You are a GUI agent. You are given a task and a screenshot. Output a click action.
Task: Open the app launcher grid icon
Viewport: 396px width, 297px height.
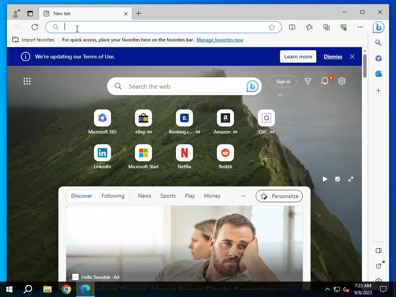pos(27,81)
